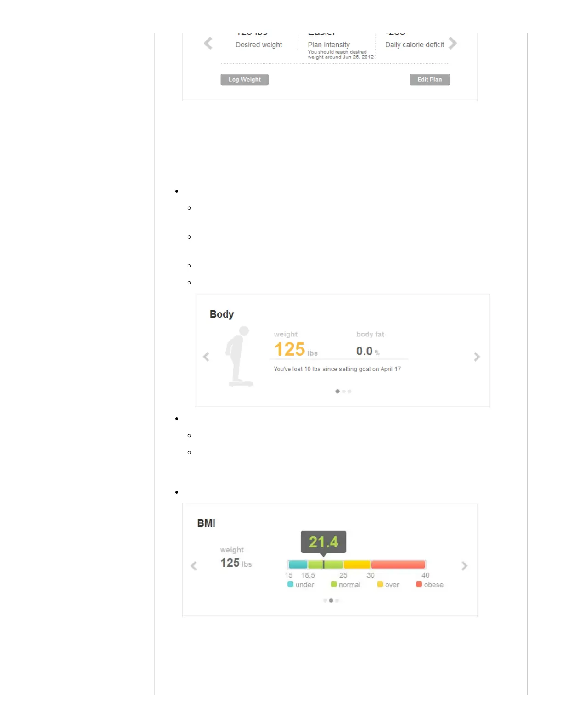
Task: Click left arrow in Body panel
Action: pyautogui.click(x=206, y=357)
